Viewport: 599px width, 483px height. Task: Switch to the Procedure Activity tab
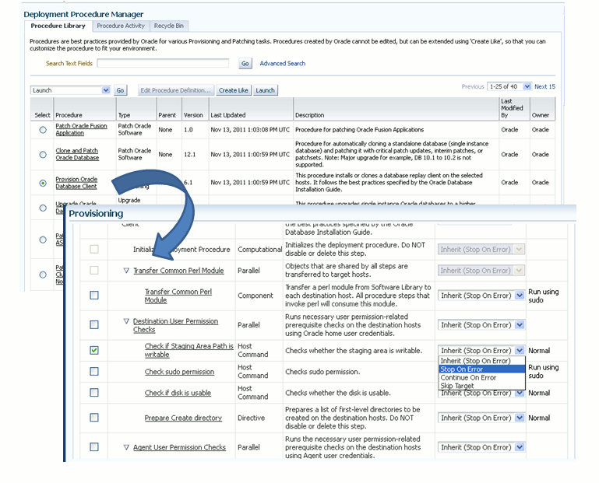point(121,26)
